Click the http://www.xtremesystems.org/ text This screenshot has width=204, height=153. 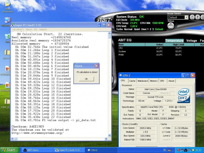coord(38,133)
